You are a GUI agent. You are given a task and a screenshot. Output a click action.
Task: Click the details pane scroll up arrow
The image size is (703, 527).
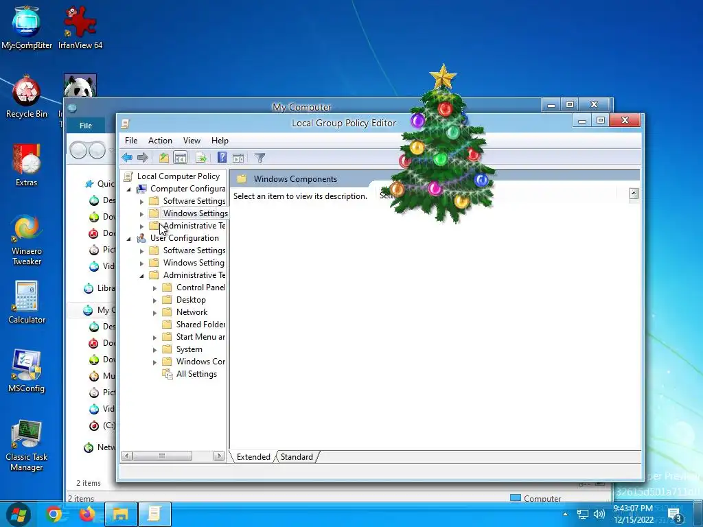tap(634, 194)
